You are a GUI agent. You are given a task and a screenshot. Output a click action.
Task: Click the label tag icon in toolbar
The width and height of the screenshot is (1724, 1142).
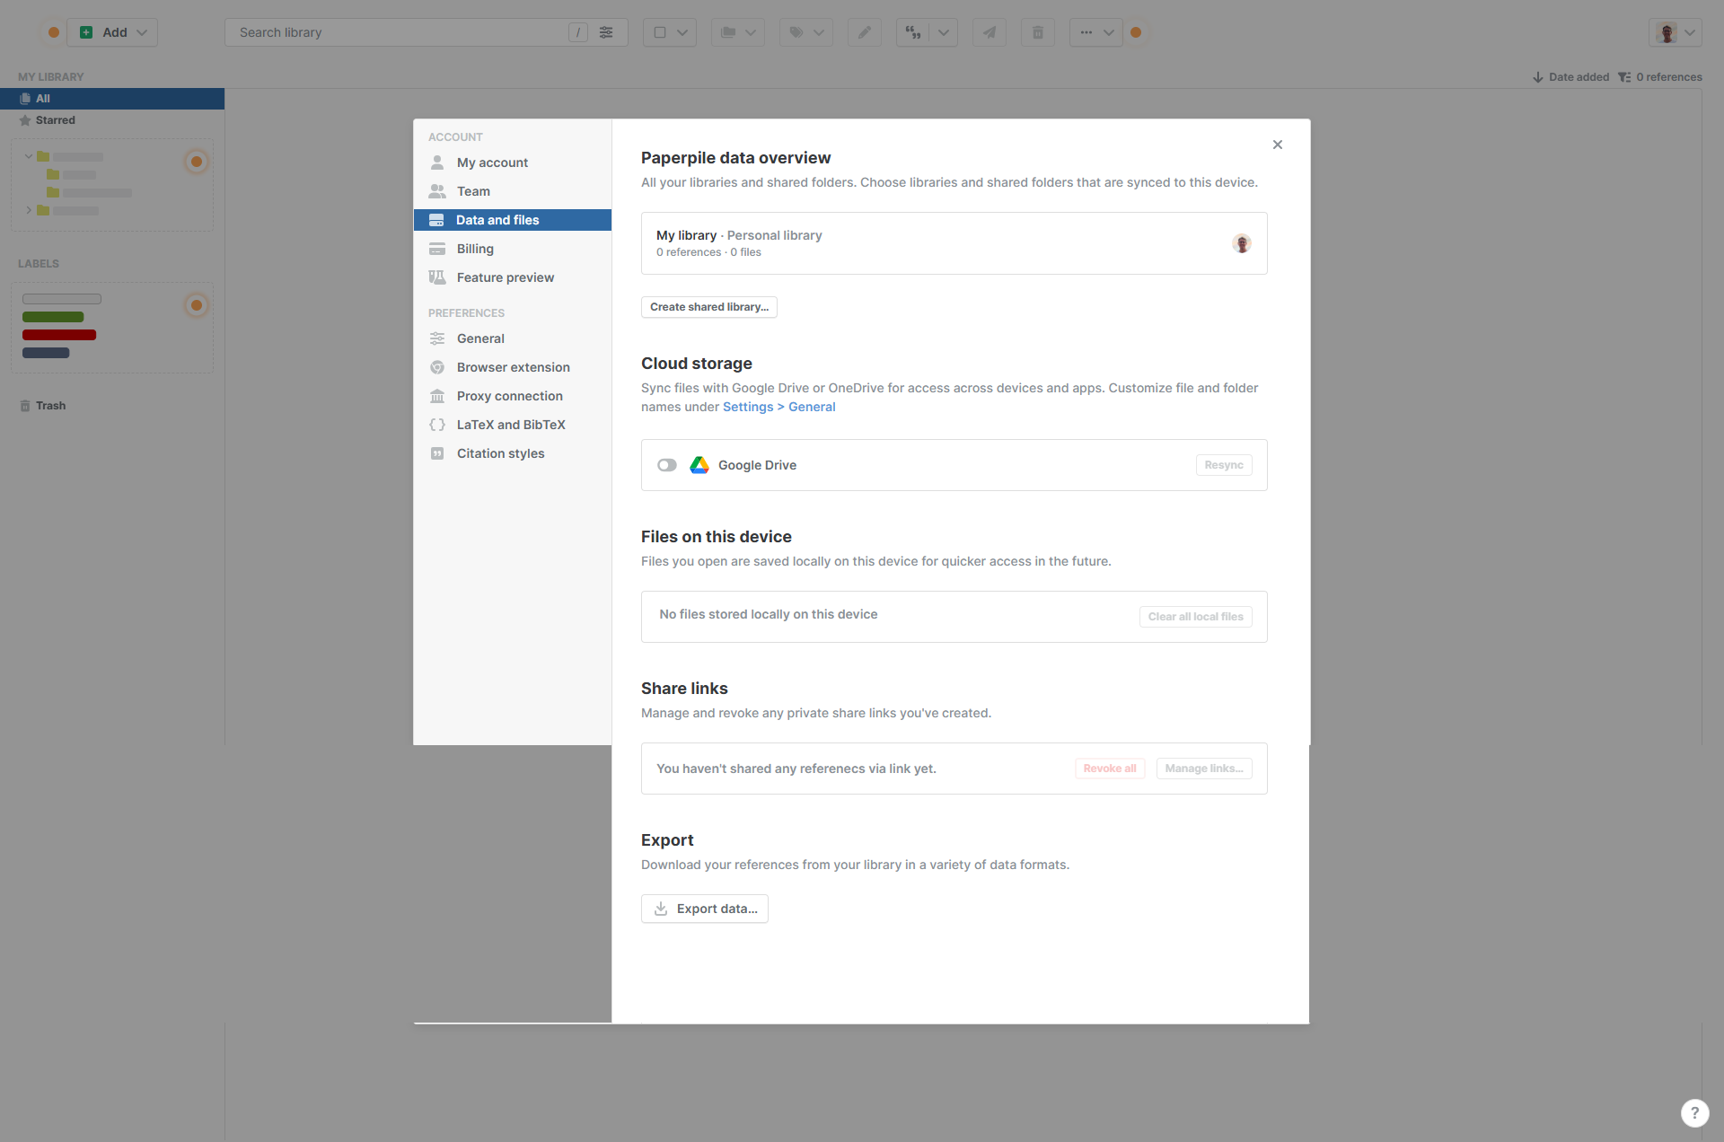point(796,32)
